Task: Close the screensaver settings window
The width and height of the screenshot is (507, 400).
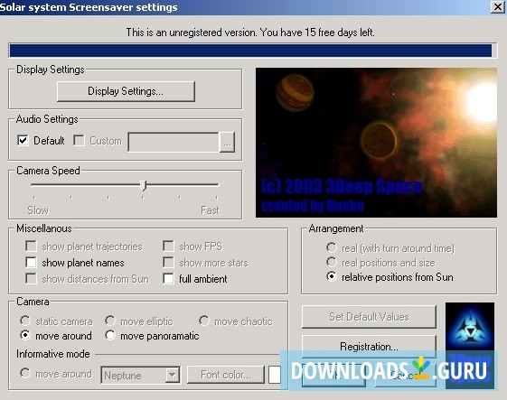Action: [x=497, y=7]
